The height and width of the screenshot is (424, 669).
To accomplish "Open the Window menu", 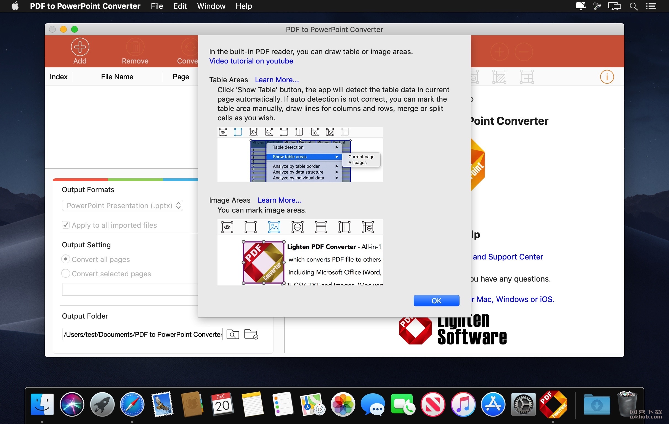I will coord(211,6).
